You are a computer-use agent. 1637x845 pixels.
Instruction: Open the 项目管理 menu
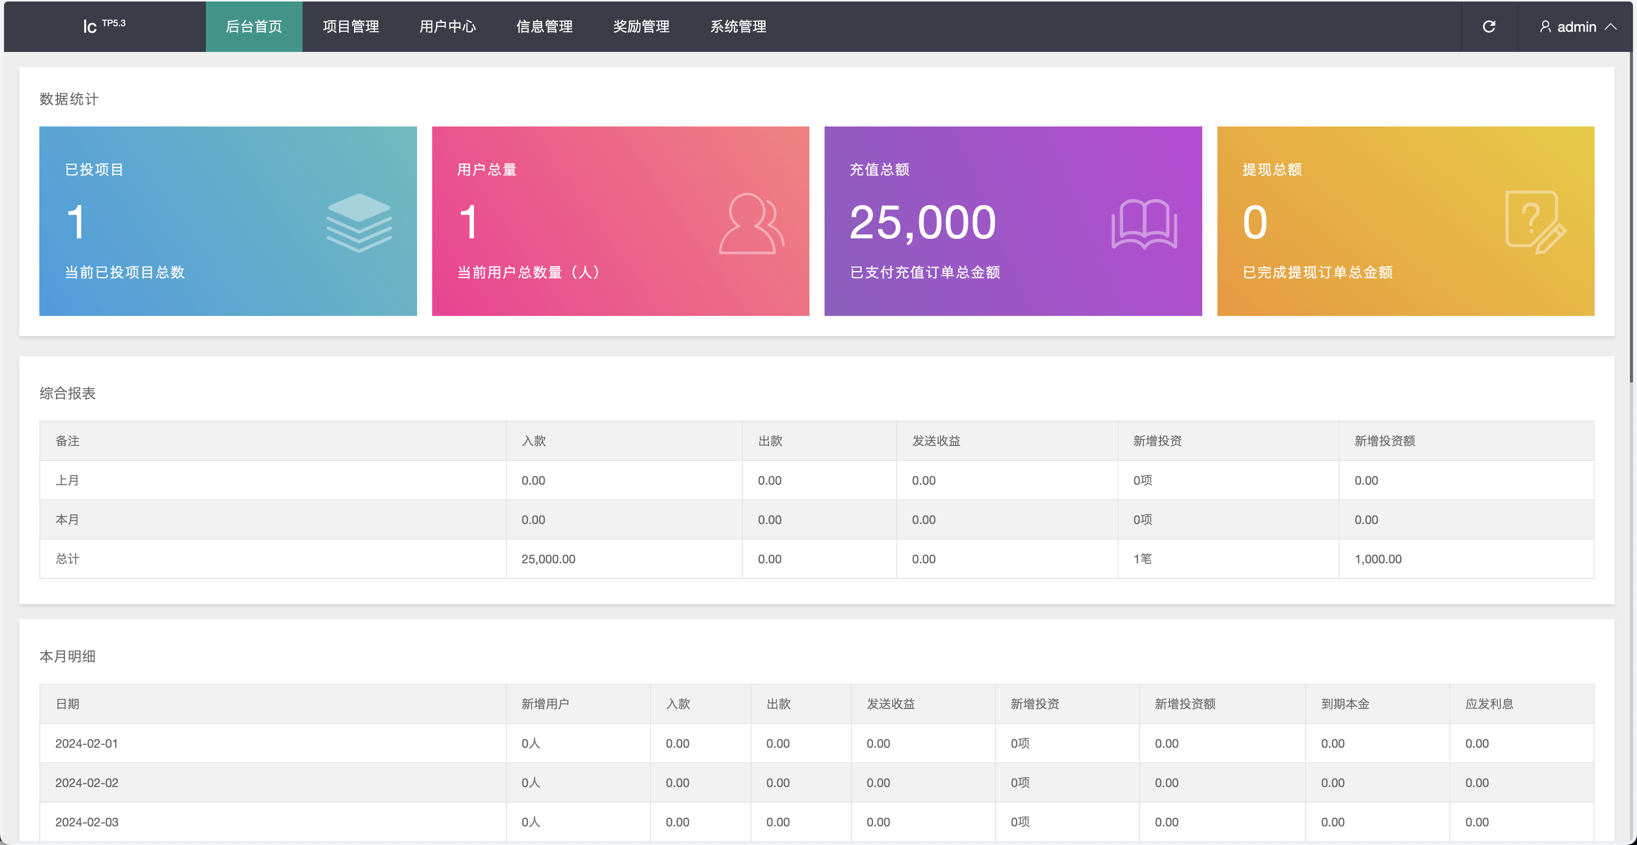click(x=350, y=27)
